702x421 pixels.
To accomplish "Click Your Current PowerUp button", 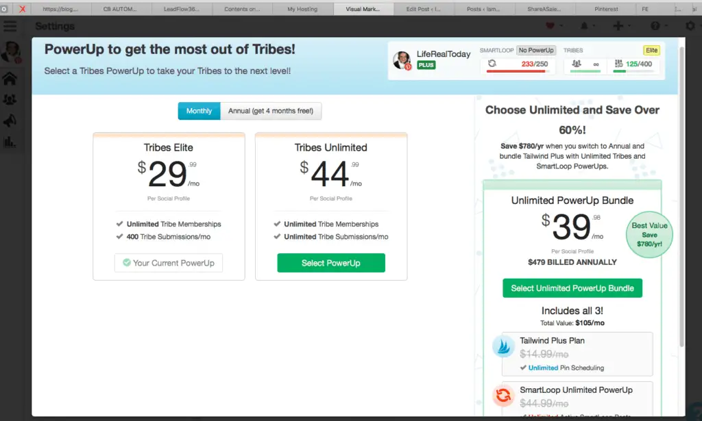I will pos(169,263).
